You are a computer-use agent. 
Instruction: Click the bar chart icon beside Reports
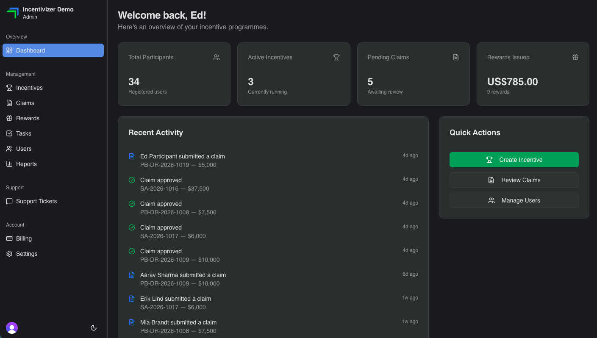tap(9, 164)
